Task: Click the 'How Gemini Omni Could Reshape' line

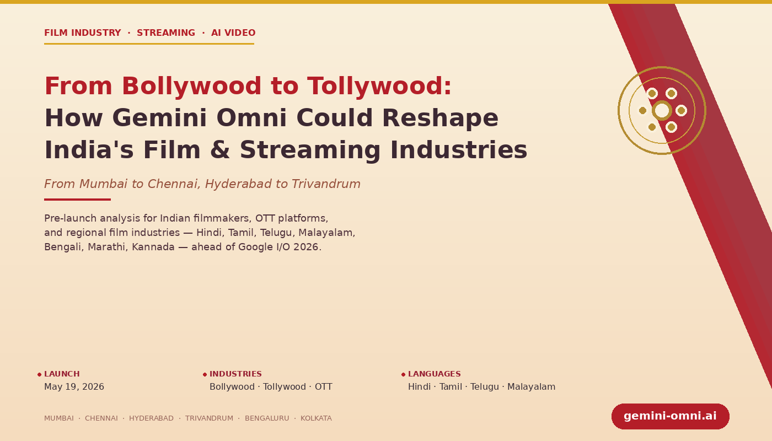Action: point(271,119)
